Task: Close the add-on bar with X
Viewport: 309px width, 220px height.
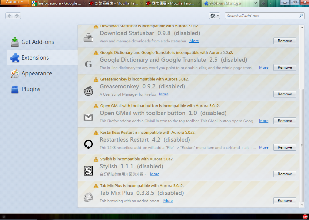Action: [4, 217]
